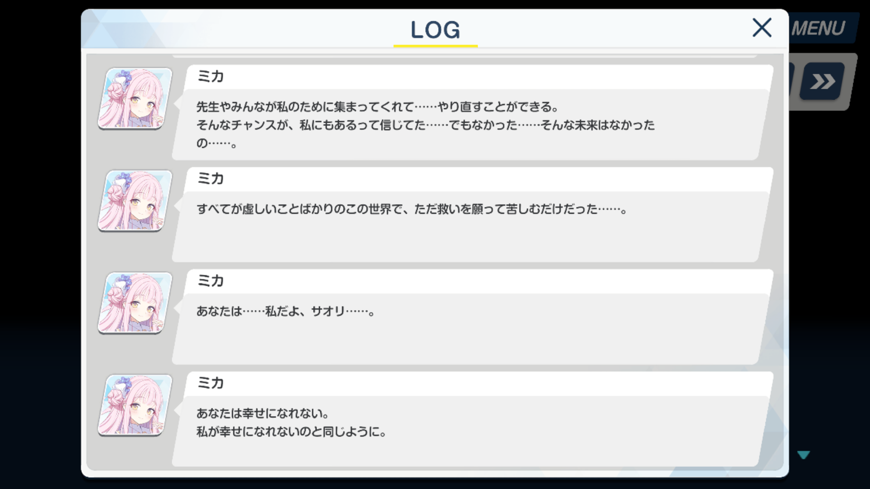The image size is (870, 489).
Task: Click Mika's portrait on the first log entry
Action: tap(135, 99)
